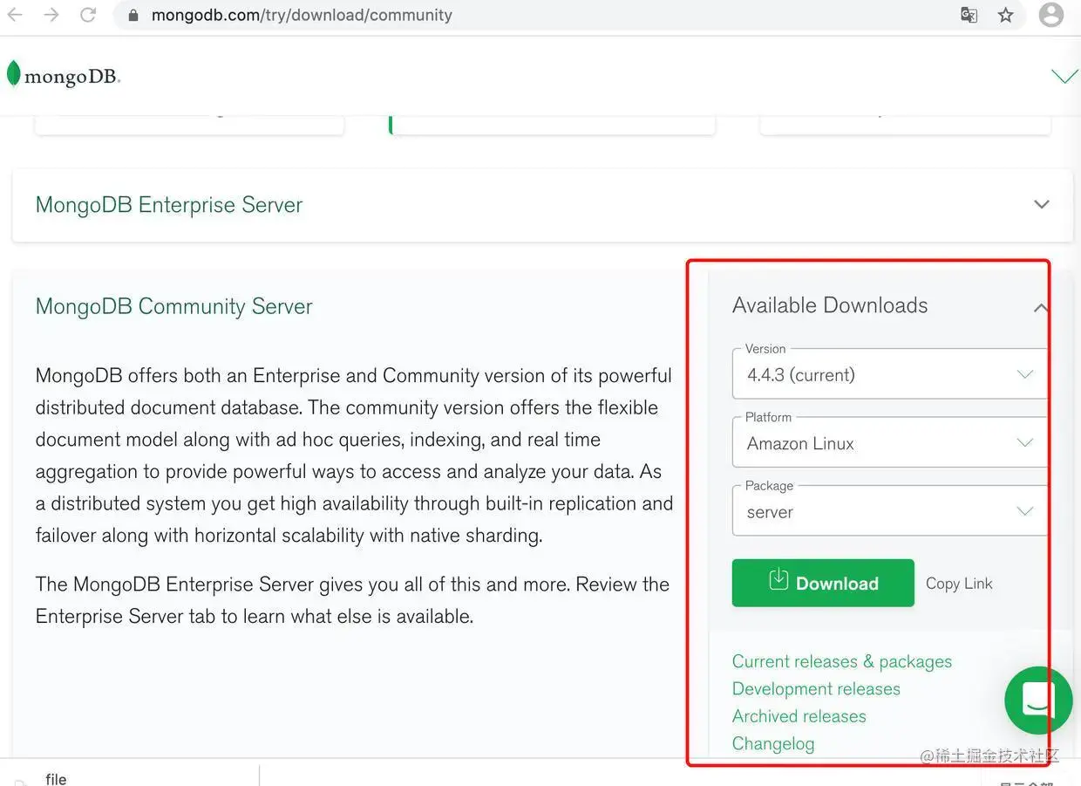Open the Platform dropdown showing Amazon Linux

(889, 442)
